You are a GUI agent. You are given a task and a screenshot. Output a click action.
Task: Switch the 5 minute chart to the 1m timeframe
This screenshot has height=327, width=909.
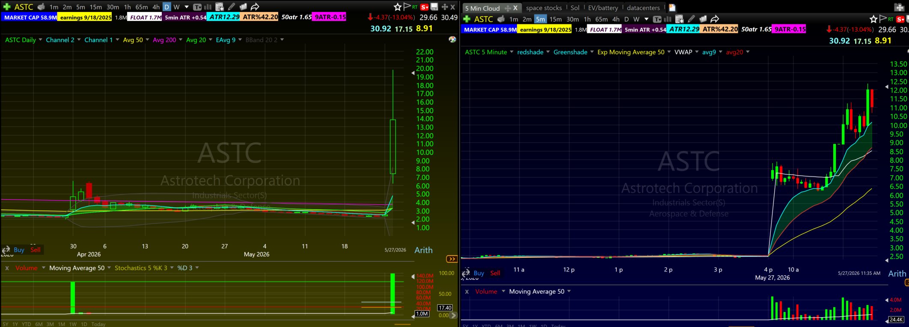[514, 19]
